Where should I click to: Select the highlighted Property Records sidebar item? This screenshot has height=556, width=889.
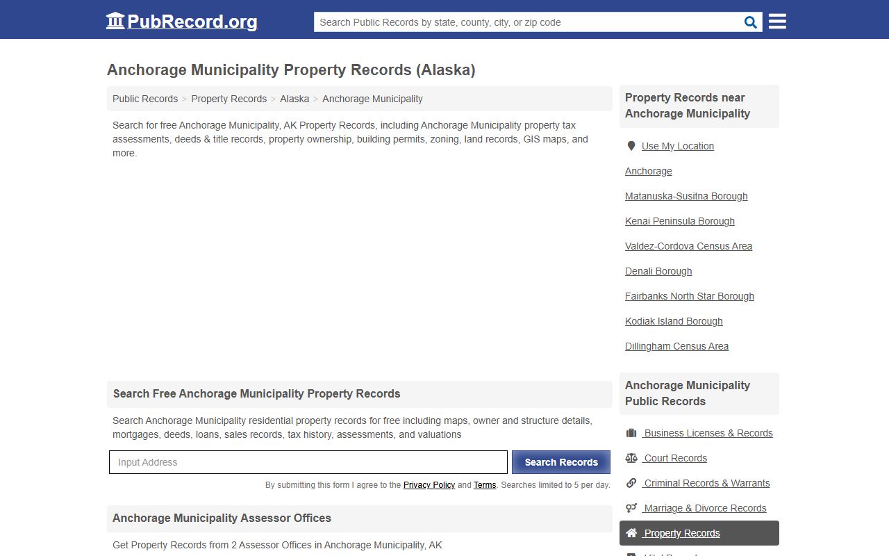pyautogui.click(x=699, y=533)
